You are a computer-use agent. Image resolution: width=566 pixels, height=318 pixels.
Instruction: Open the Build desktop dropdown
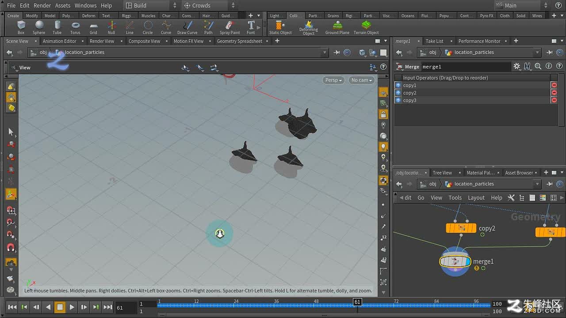coord(150,5)
